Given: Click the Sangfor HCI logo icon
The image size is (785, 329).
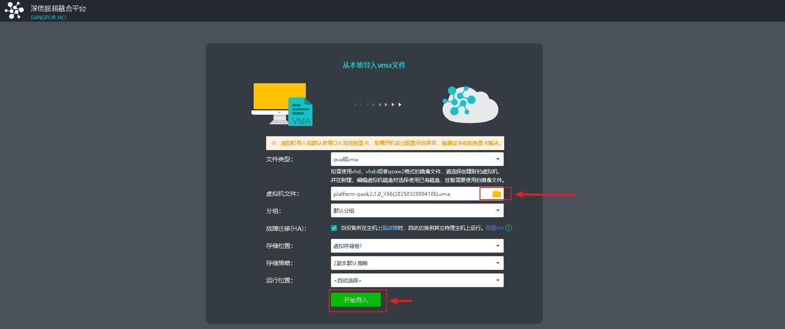Looking at the screenshot, I should pos(14,10).
